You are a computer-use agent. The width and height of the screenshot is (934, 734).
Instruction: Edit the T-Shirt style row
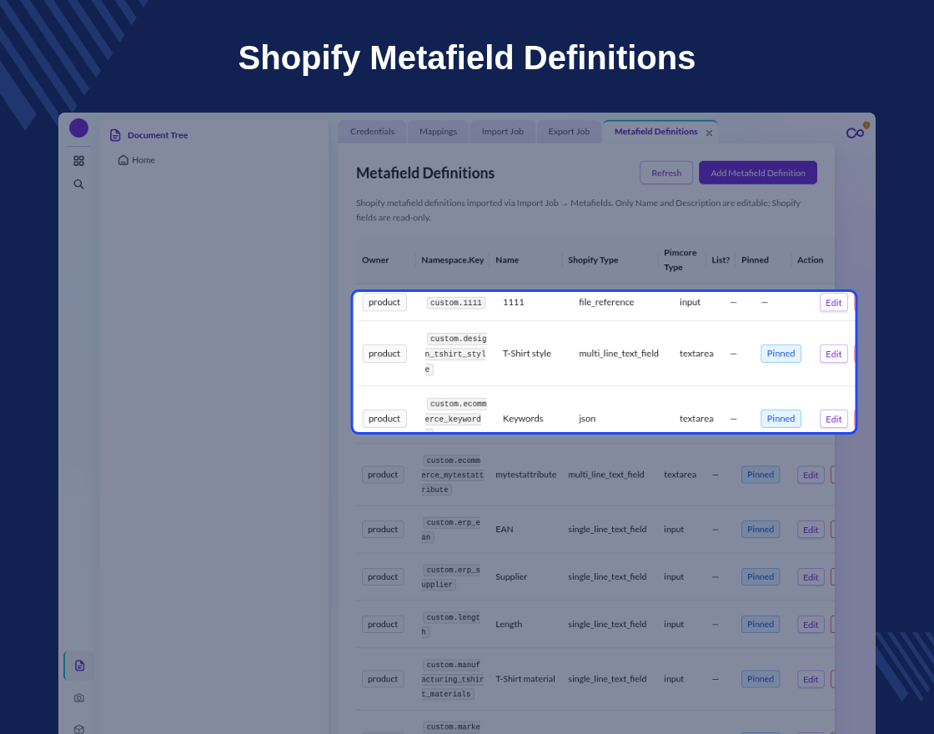[x=833, y=354]
